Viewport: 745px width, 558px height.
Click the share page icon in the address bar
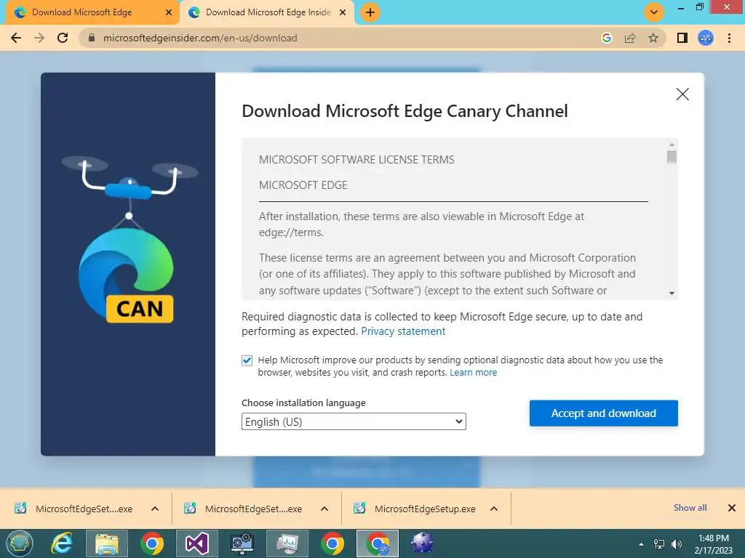click(630, 38)
